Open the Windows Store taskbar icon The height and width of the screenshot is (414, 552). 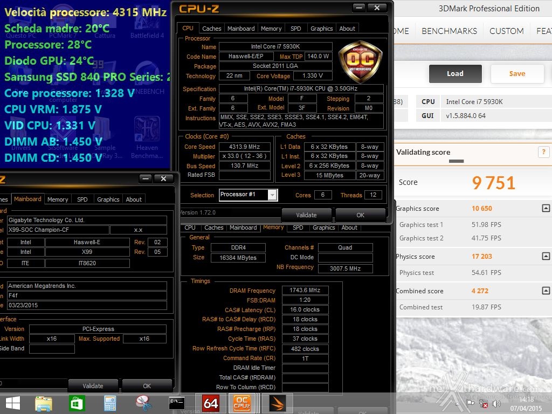tap(77, 403)
